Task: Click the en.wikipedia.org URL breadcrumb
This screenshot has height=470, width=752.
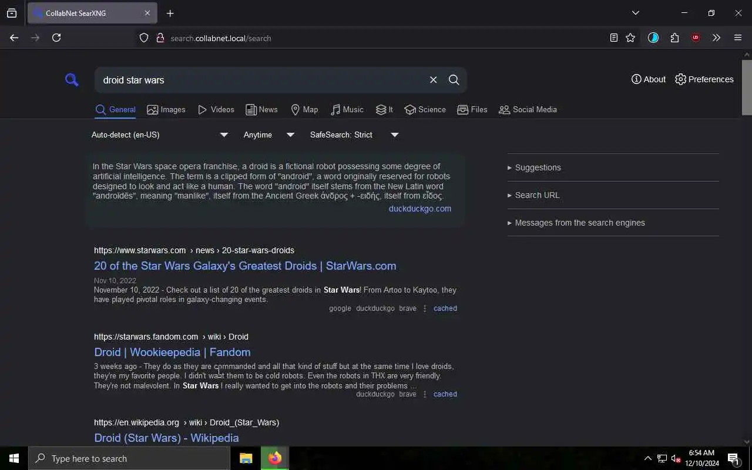Action: point(186,422)
